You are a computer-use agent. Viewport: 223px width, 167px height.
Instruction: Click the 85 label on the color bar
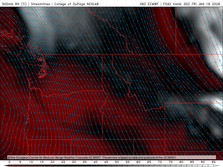click(x=192, y=162)
